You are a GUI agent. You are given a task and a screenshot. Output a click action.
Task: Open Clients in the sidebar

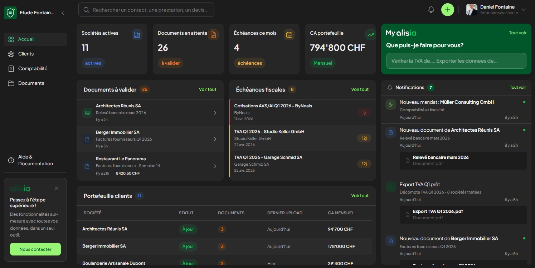tap(26, 54)
